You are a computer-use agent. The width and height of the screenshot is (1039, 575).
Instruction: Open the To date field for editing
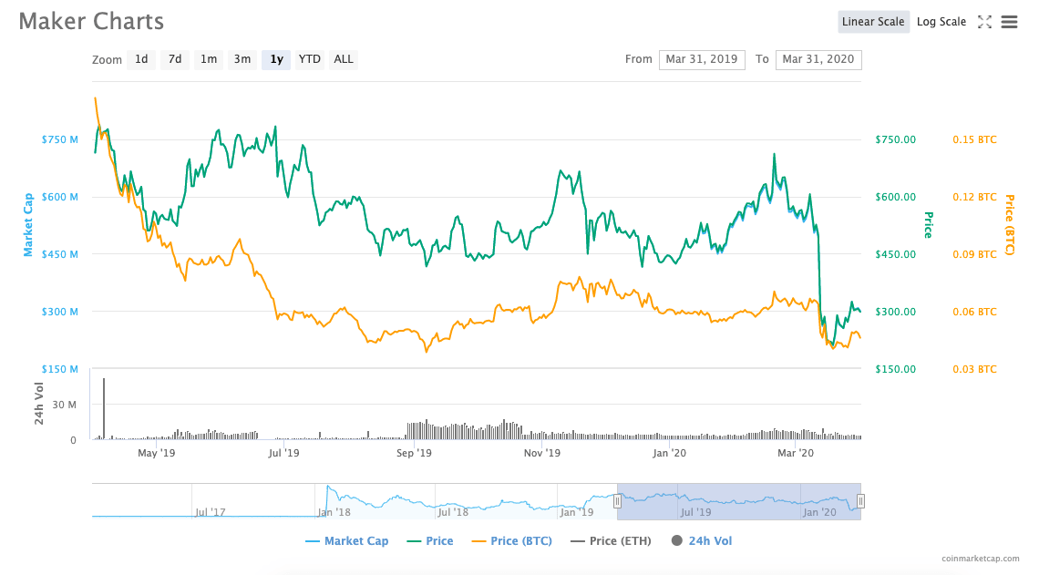point(818,59)
